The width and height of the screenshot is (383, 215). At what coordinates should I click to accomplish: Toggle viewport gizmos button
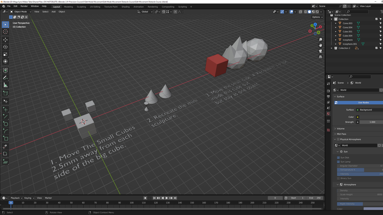pos(282,12)
